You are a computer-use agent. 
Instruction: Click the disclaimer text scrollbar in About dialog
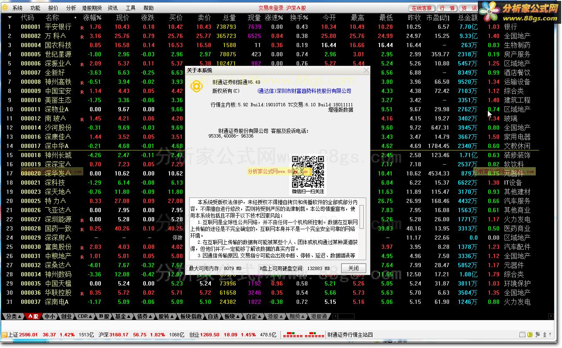point(361,229)
